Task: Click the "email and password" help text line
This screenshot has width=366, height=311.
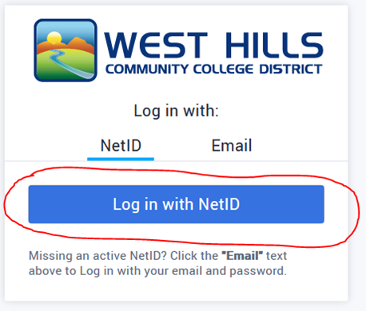Action: pyautogui.click(x=157, y=271)
